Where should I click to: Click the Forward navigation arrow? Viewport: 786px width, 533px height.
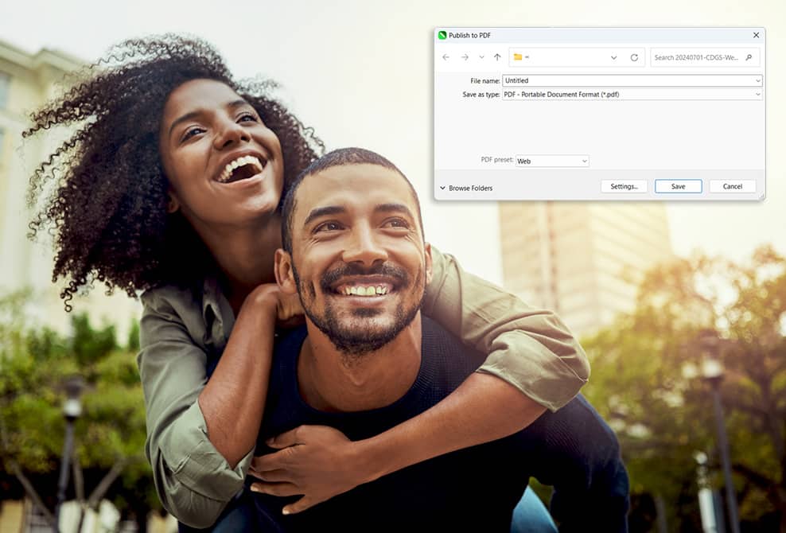465,57
